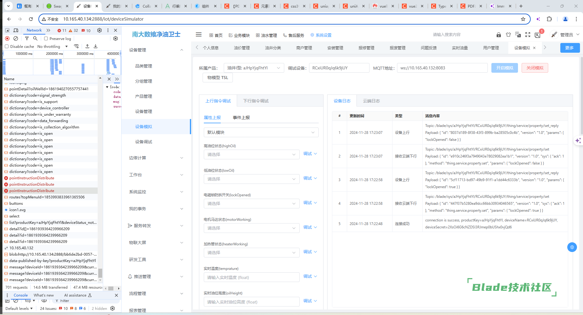This screenshot has width=583, height=315.
Task: Toggle DevTools record network log button
Action: tap(7, 38)
